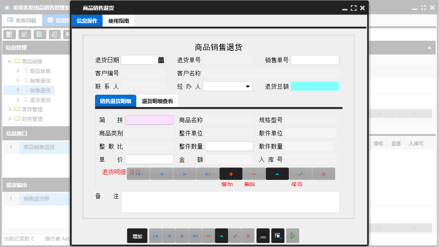Click the green run arrow icon
439x247 pixels.
[292, 235]
